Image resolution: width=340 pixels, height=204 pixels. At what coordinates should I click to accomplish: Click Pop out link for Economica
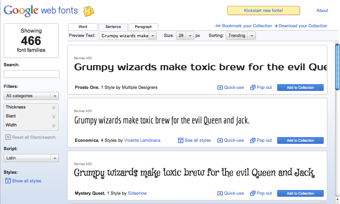(264, 140)
